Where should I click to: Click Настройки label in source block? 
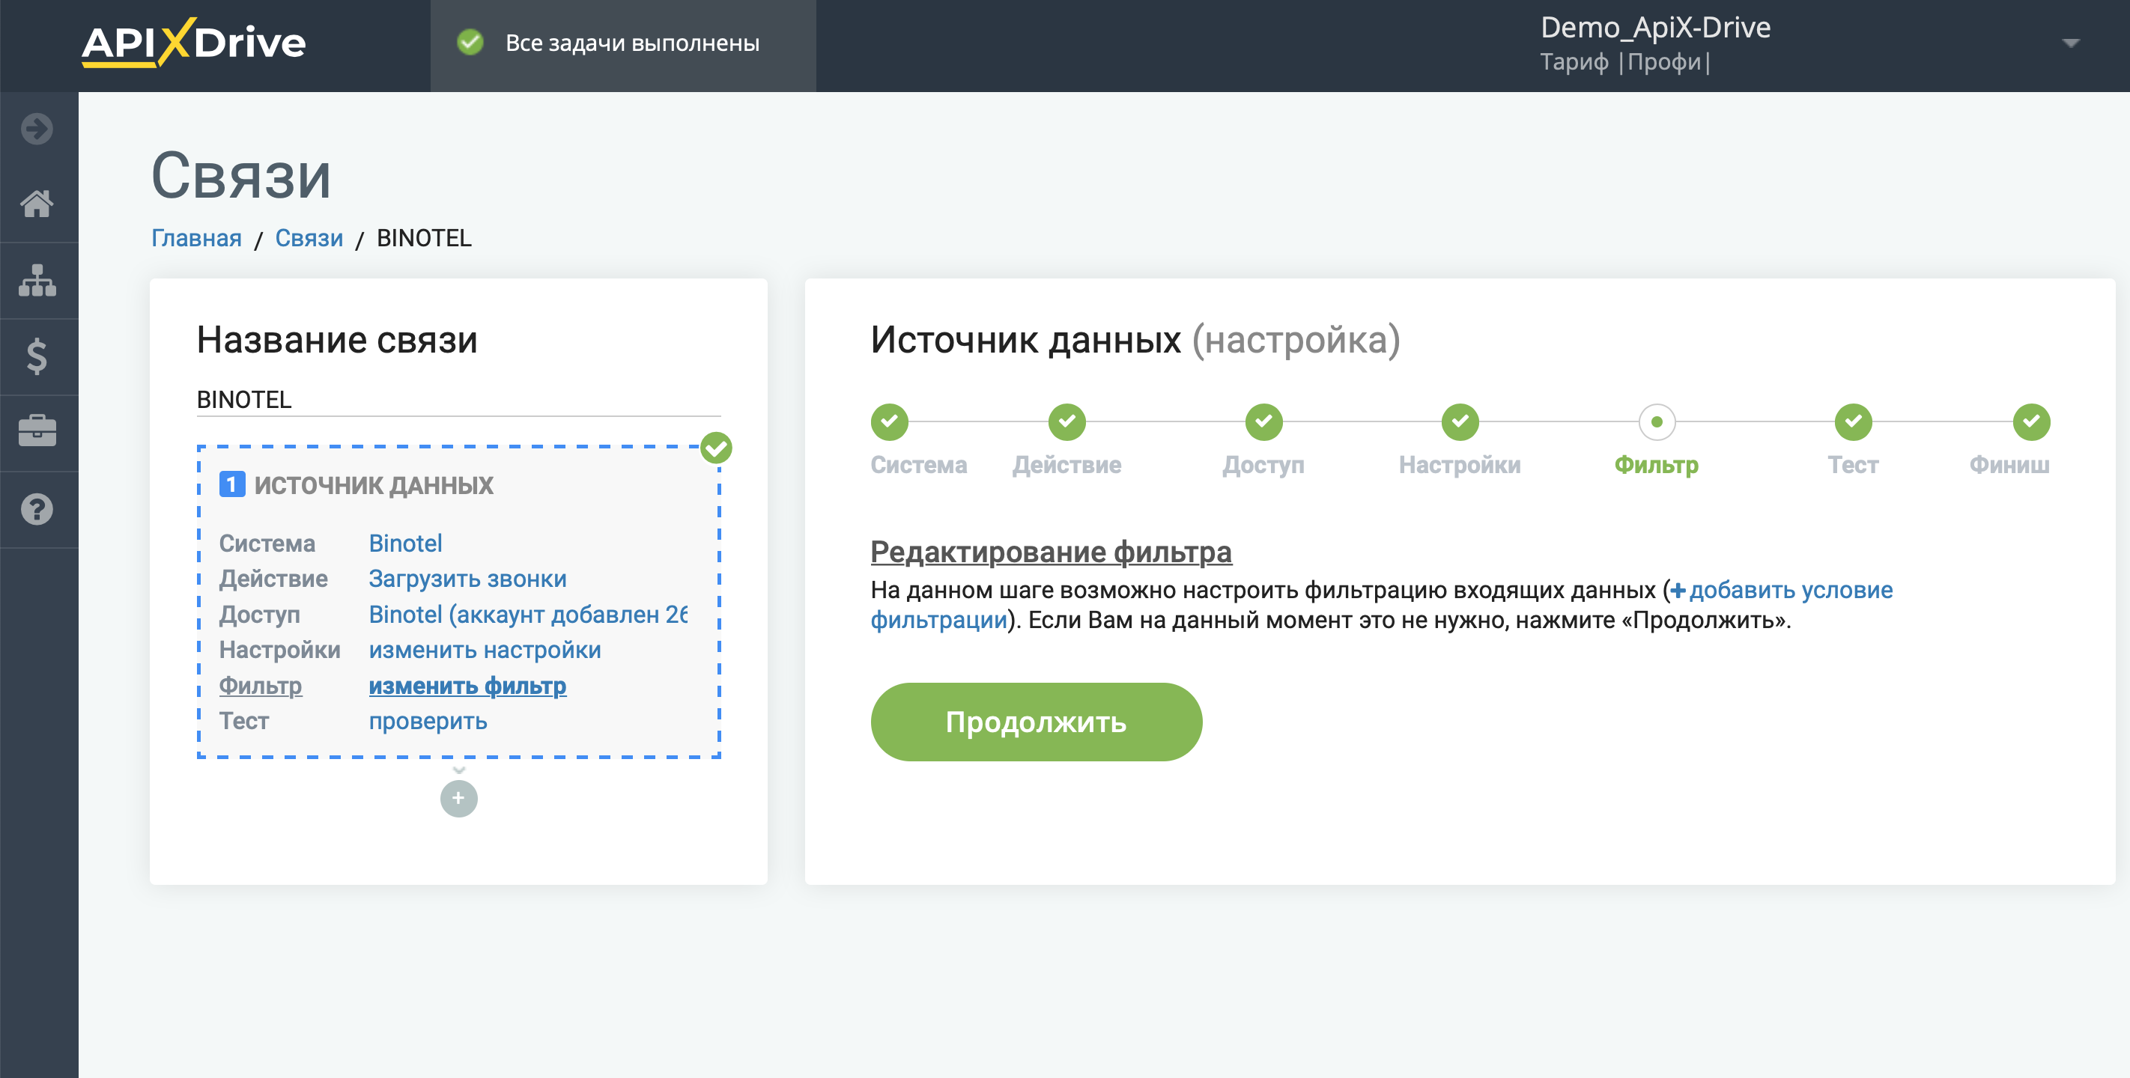[279, 650]
